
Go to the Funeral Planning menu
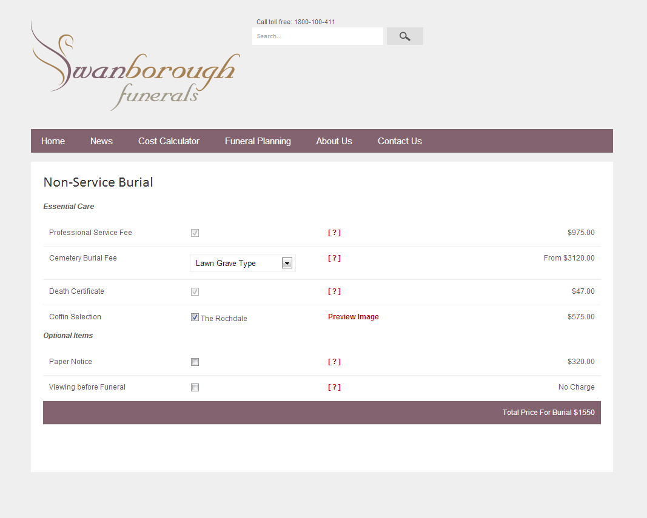[x=258, y=141]
